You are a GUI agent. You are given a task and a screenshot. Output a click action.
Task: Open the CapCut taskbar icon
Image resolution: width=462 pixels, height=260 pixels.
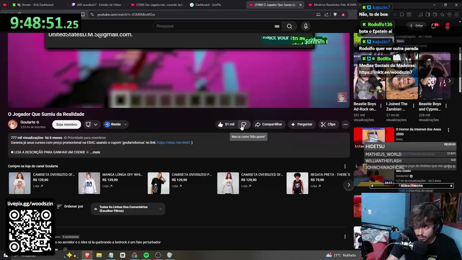pyautogui.click(x=123, y=255)
